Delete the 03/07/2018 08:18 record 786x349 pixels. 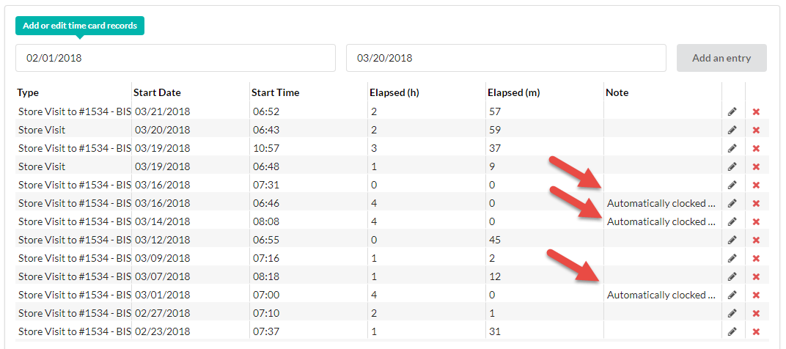pos(757,276)
